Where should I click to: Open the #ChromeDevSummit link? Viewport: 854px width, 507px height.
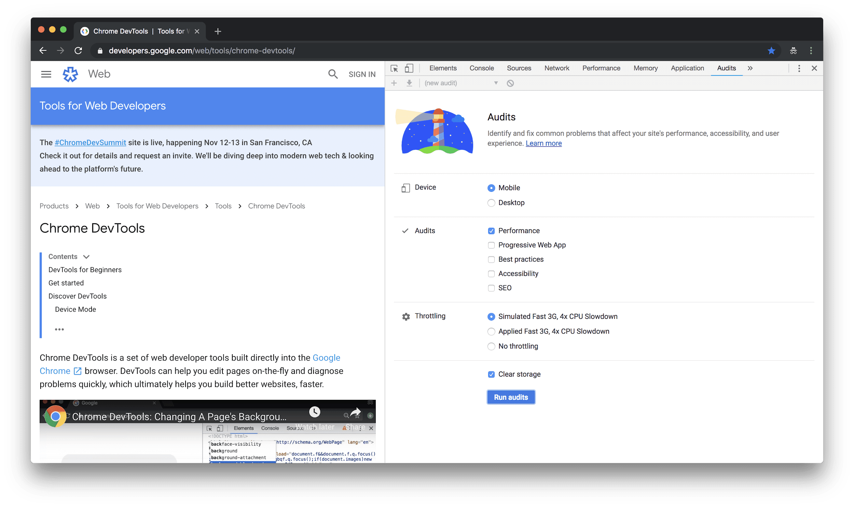coord(91,142)
